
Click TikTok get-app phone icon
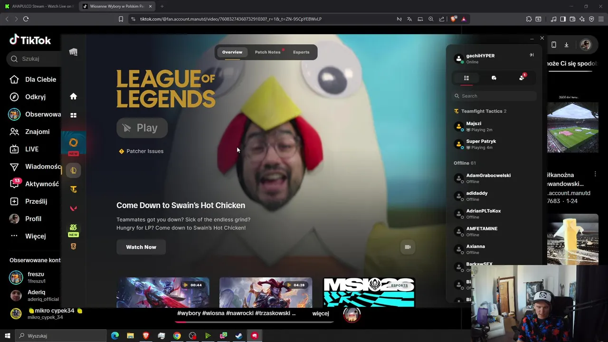pyautogui.click(x=554, y=45)
